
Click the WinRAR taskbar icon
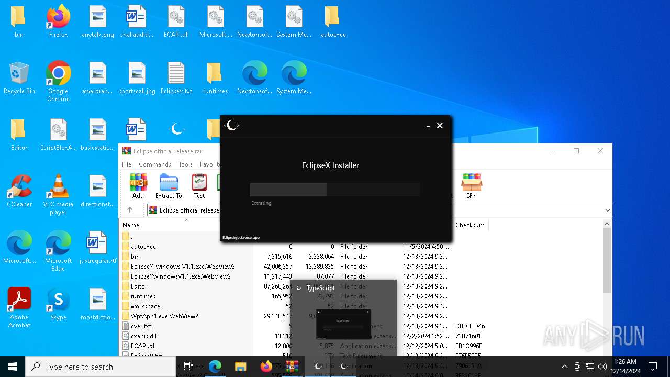tap(292, 367)
